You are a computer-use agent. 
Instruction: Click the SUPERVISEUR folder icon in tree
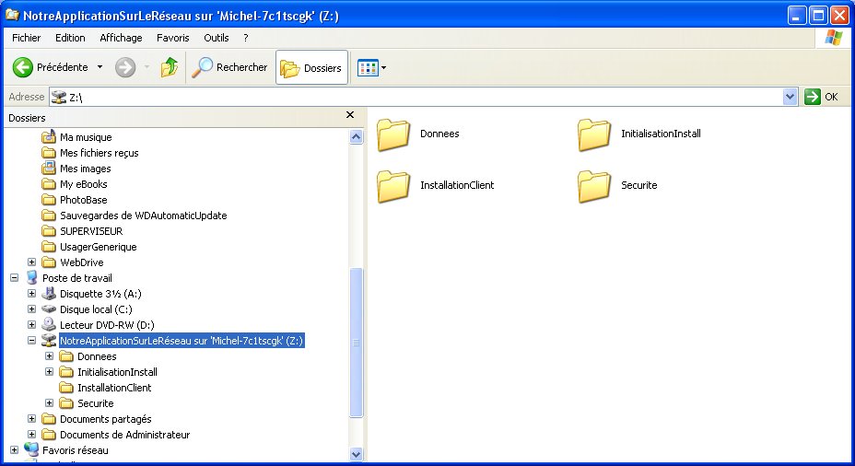coord(49,231)
